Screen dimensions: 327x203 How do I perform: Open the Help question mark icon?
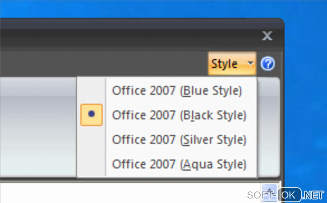pos(268,64)
